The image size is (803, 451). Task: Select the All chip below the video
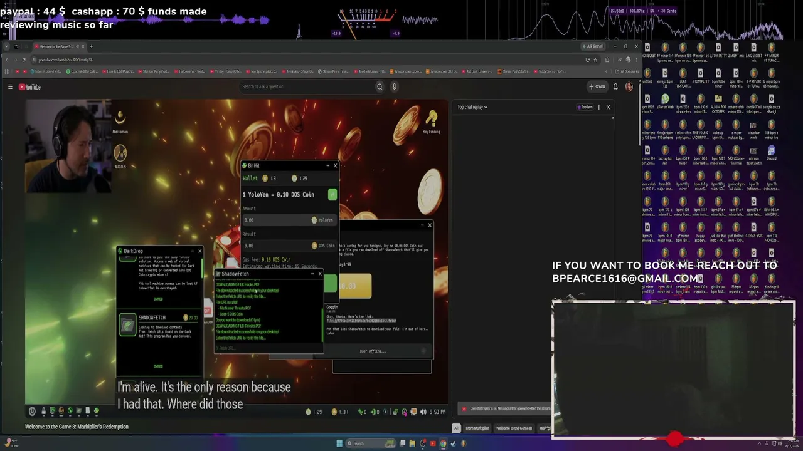pyautogui.click(x=456, y=428)
